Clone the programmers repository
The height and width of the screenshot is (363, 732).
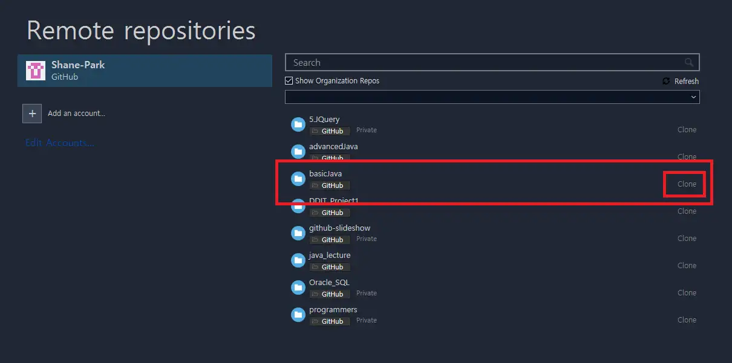[x=687, y=320]
